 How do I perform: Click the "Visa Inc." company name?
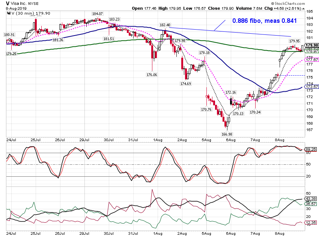(x=19, y=3)
